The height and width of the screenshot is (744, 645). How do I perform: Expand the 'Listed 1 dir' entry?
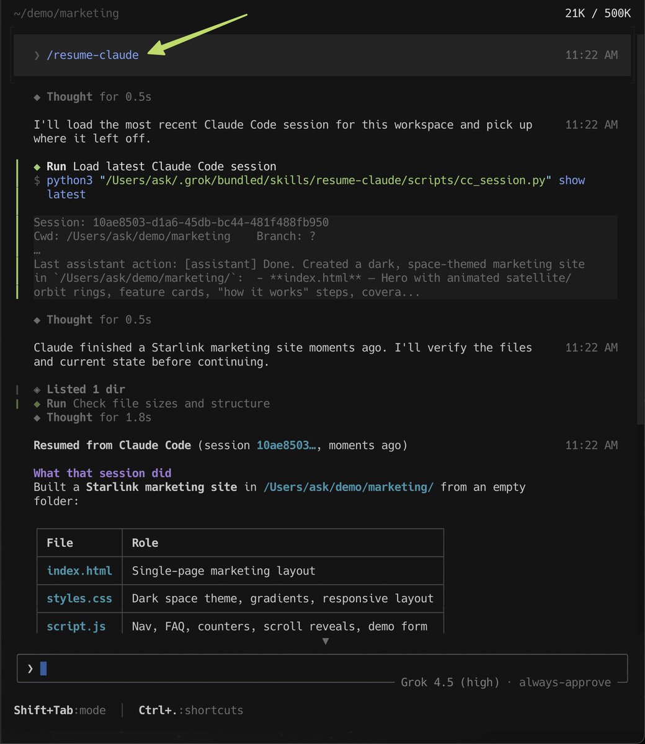click(79, 389)
